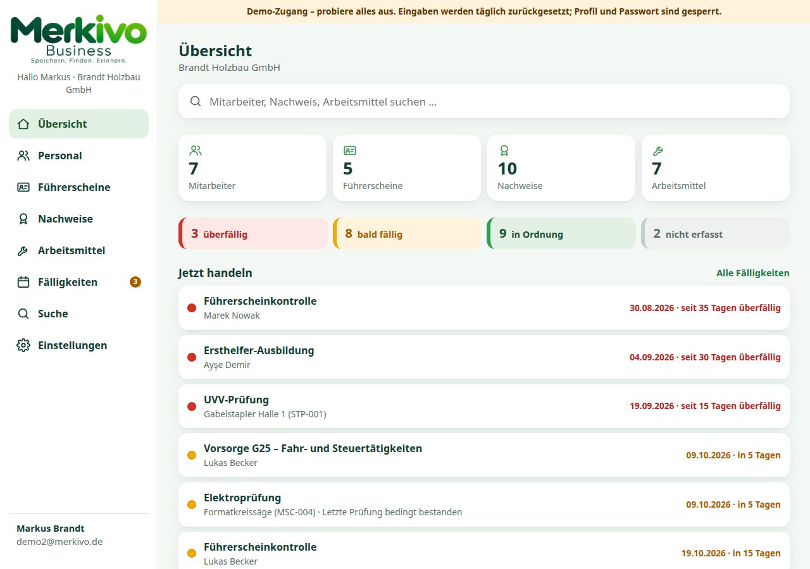Click the wrench icon on the Arbeitsmittel card
Image resolution: width=810 pixels, height=569 pixels.
(657, 150)
